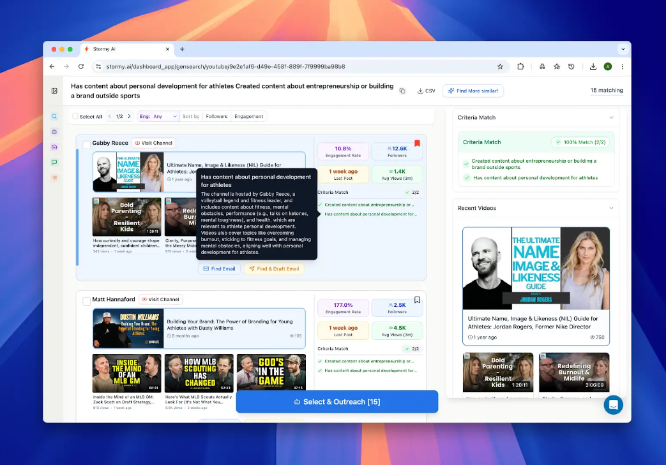666x465 pixels.
Task: Click the incognito-style toolbar extension icon
Action: 542,66
